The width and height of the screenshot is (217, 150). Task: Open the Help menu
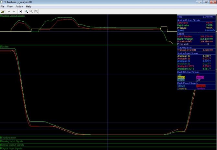click(29, 6)
